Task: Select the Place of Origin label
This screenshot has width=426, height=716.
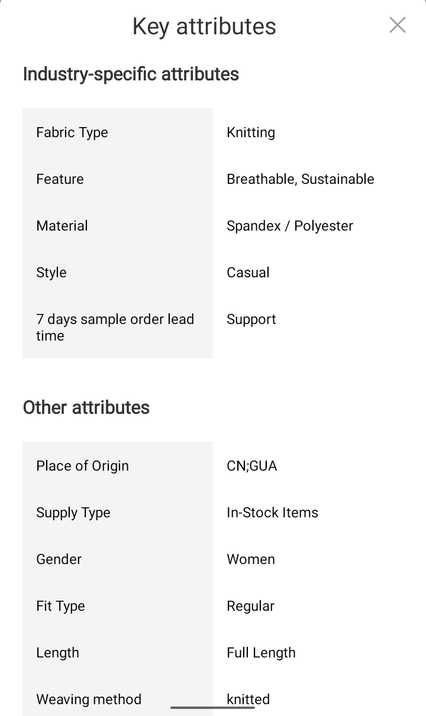Action: tap(82, 466)
